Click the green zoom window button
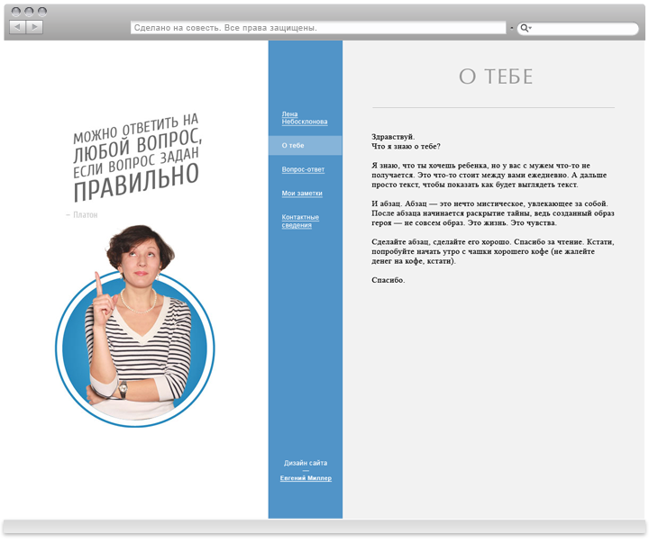The image size is (649, 543). 42,12
